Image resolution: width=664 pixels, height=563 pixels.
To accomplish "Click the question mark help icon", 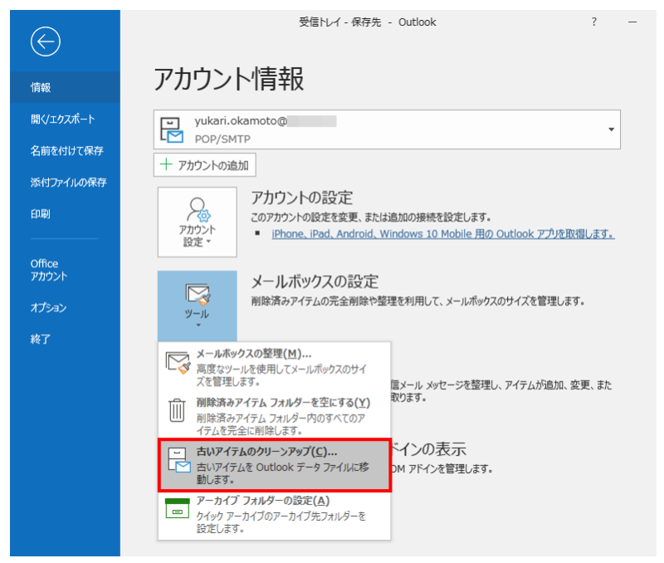I will 594,22.
